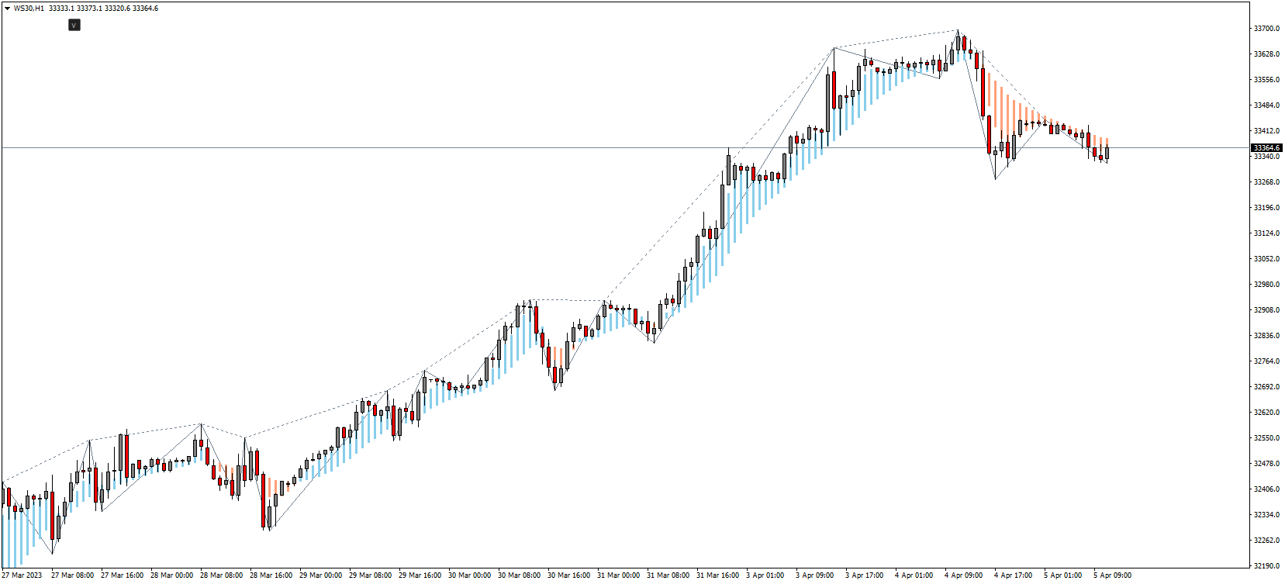The width and height of the screenshot is (1285, 584).
Task: Click the 30 Mar 00:00 time label
Action: pyautogui.click(x=469, y=575)
